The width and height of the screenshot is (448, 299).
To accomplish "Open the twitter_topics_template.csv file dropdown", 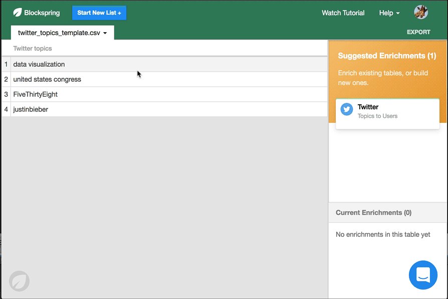I will (62, 33).
